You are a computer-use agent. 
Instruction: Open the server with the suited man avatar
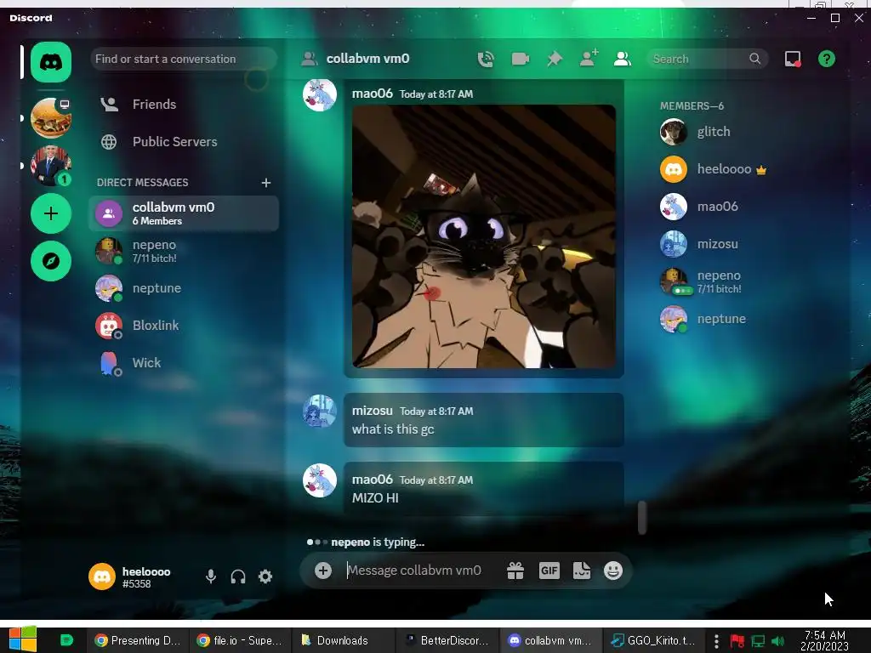click(50, 166)
